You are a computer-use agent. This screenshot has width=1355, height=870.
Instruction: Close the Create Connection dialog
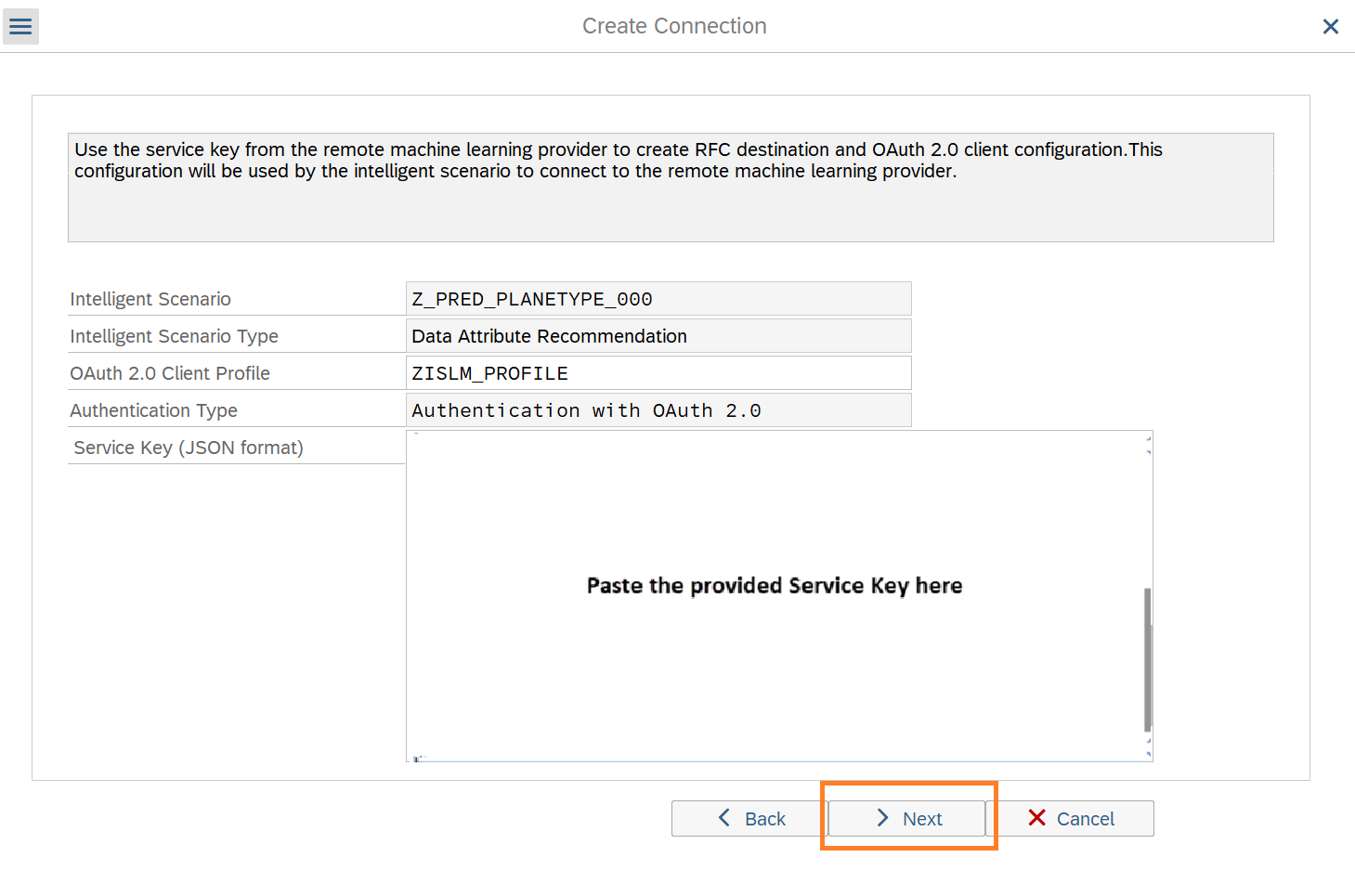point(1330,27)
